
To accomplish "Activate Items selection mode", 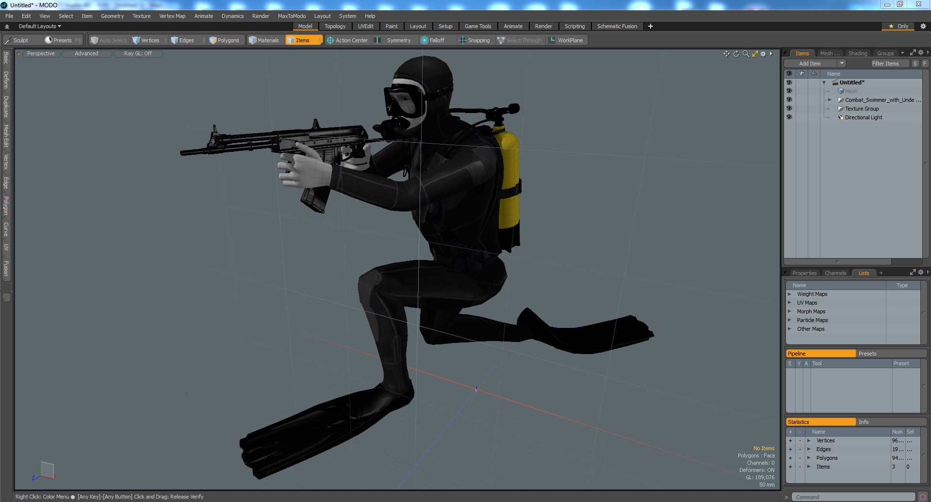I will [x=303, y=40].
